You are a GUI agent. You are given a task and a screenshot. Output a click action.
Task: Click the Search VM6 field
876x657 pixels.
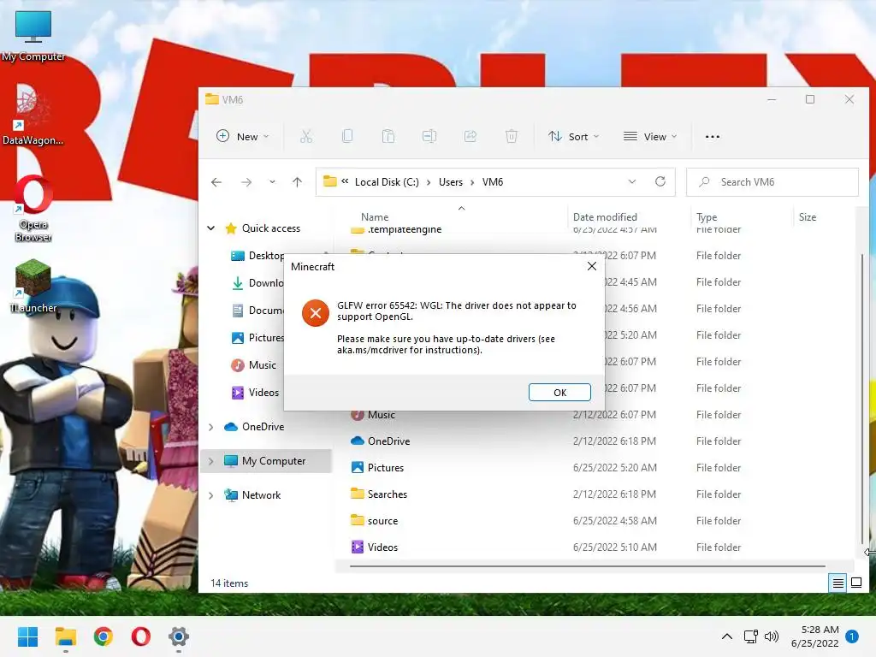click(772, 182)
